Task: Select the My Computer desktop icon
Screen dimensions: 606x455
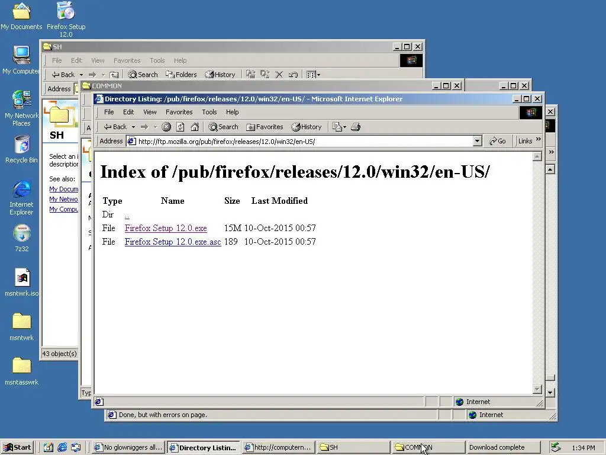Action: pos(21,60)
